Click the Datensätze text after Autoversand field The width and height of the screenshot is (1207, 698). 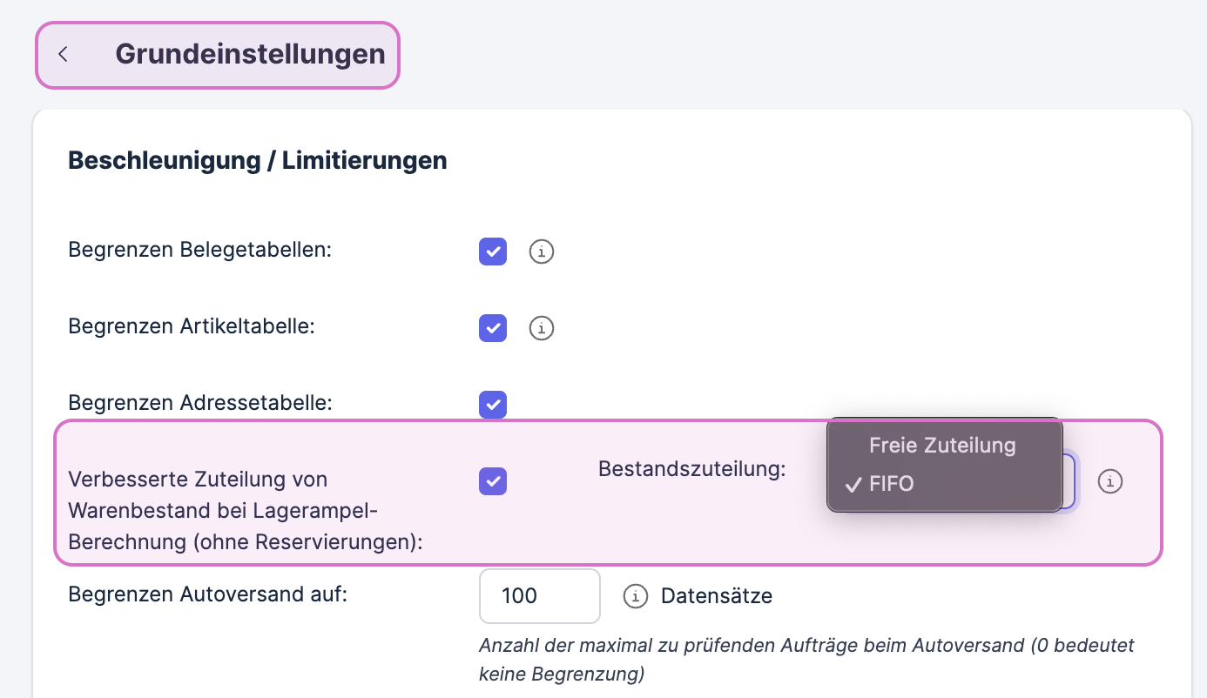click(x=717, y=596)
